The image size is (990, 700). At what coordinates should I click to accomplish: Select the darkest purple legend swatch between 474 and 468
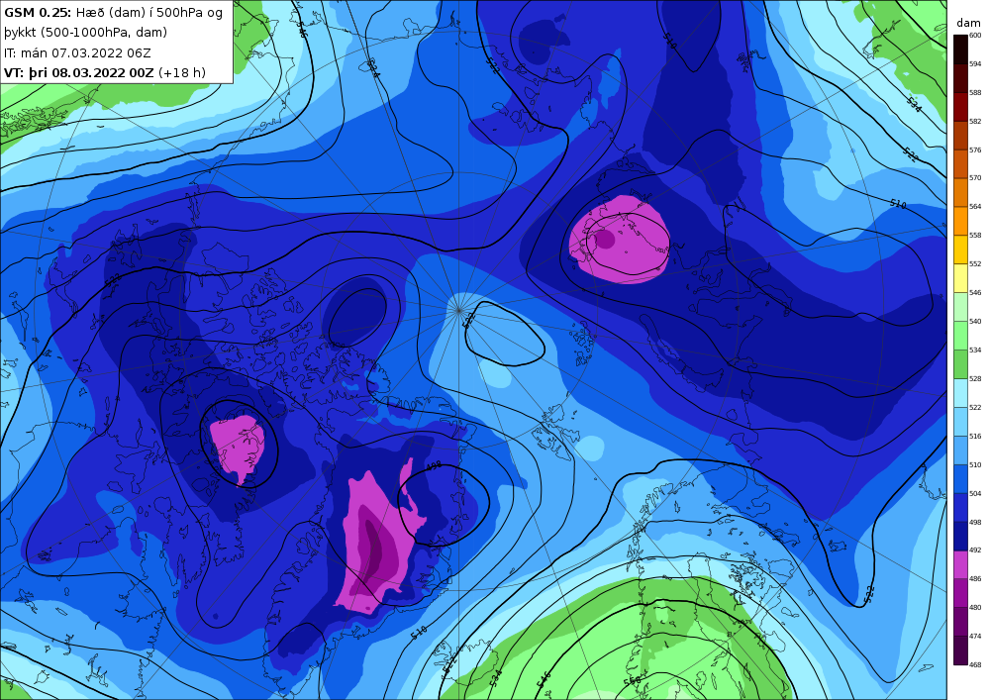960,650
